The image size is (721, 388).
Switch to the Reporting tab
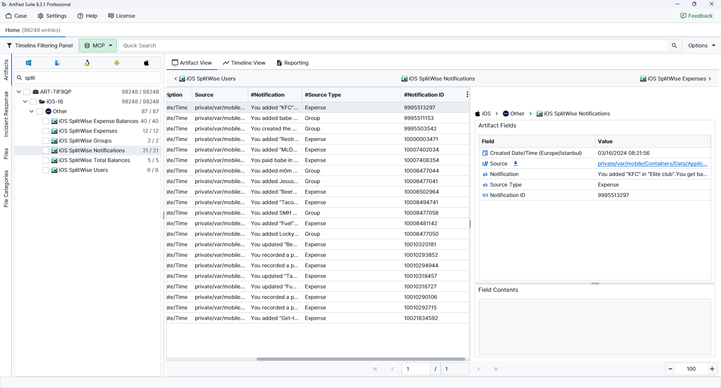click(293, 63)
